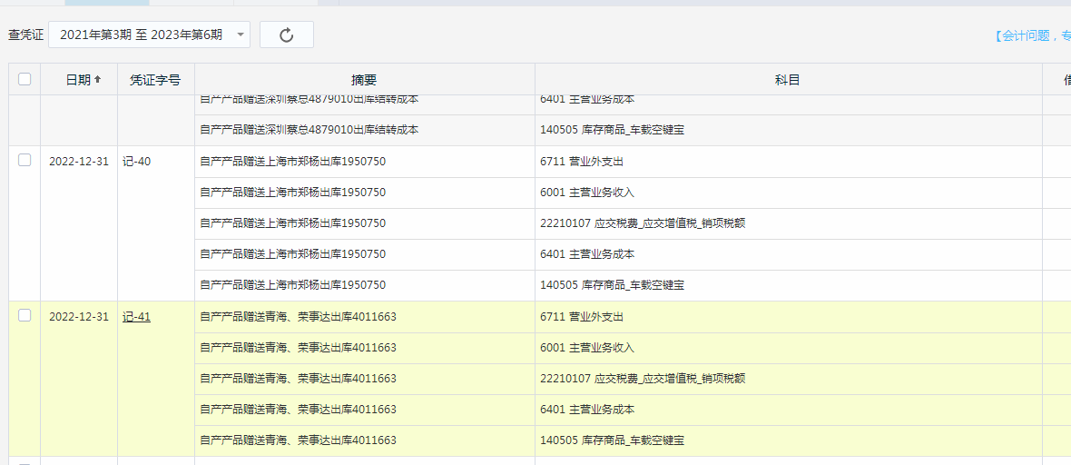Click 140505 库存商品 in 深圳蔡总 entry

pos(612,130)
